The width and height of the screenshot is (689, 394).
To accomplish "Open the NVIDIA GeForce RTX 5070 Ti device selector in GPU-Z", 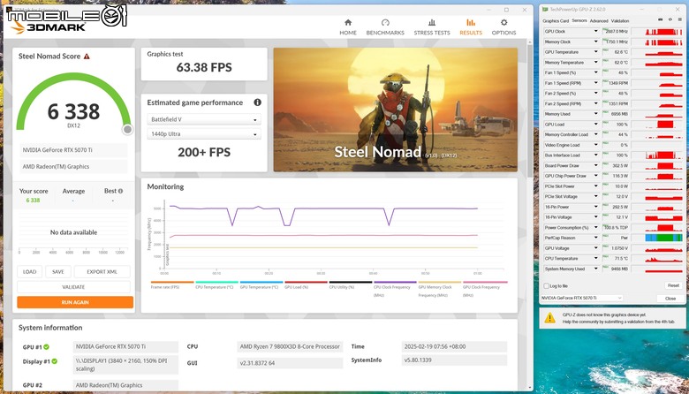I will tap(582, 298).
